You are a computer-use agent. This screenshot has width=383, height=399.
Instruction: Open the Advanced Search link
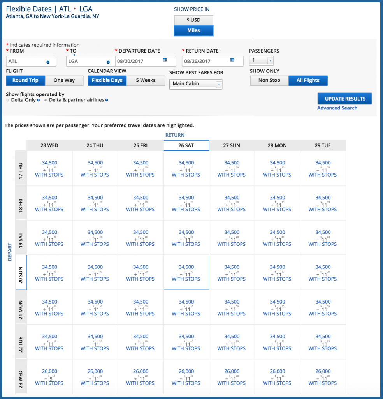(337, 108)
